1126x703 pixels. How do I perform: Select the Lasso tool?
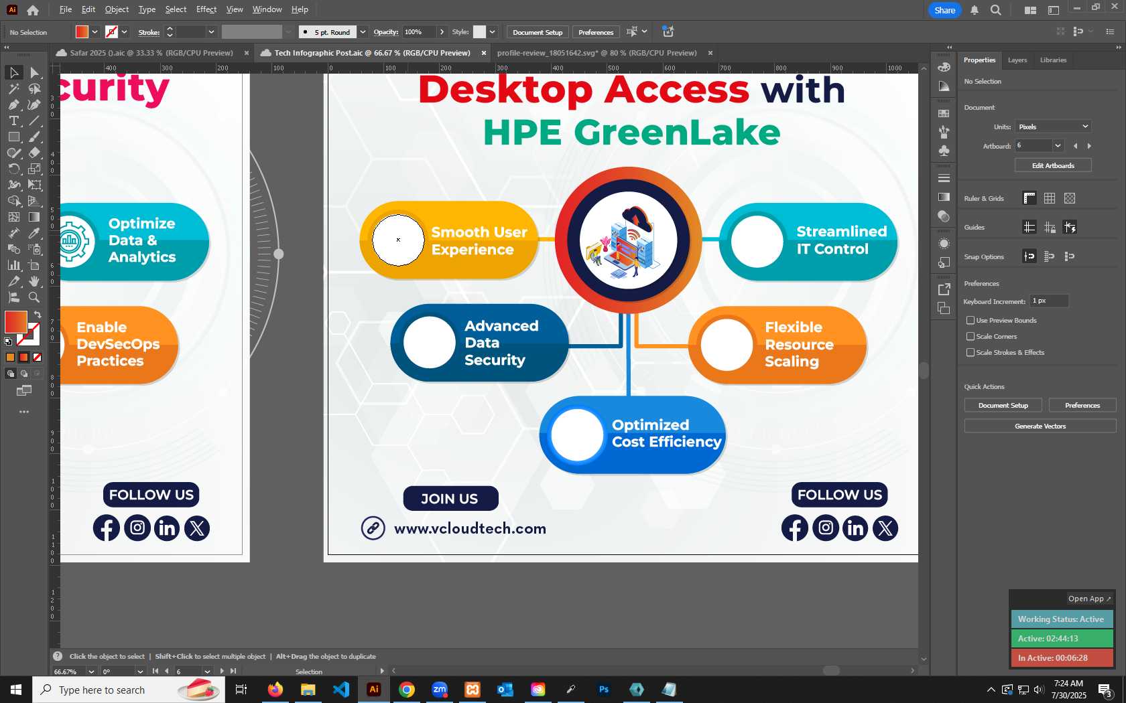pyautogui.click(x=35, y=88)
